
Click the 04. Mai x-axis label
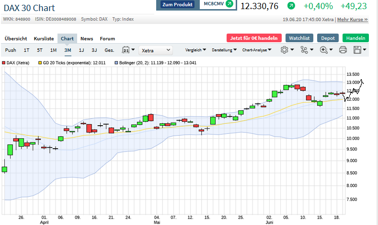click(x=157, y=220)
